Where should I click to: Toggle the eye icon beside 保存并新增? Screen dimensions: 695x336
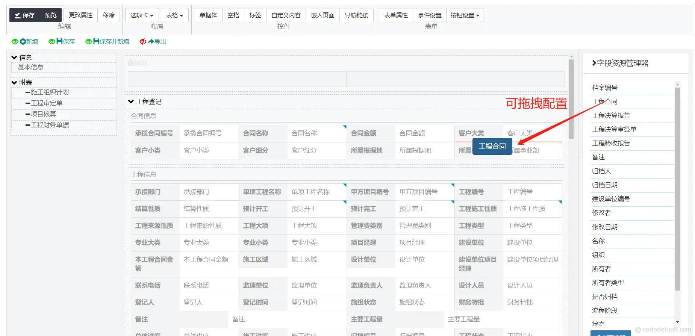coord(88,42)
